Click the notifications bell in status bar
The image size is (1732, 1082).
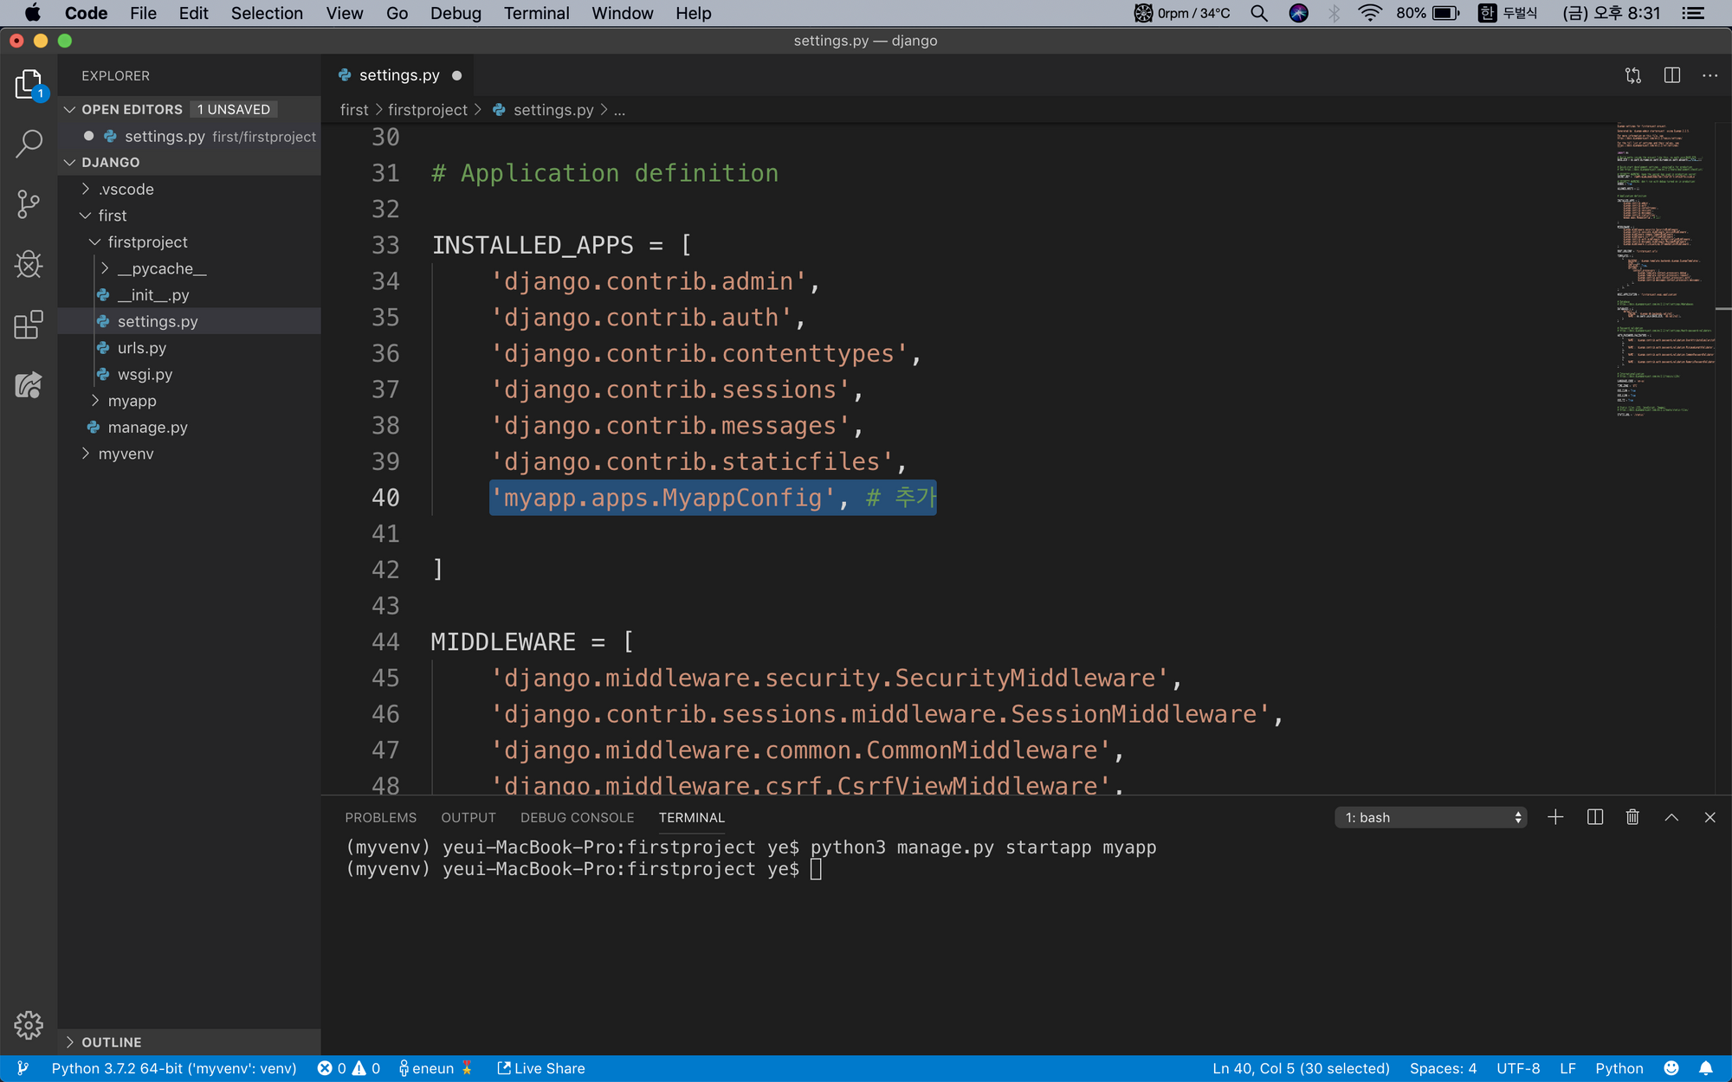click(x=1705, y=1068)
